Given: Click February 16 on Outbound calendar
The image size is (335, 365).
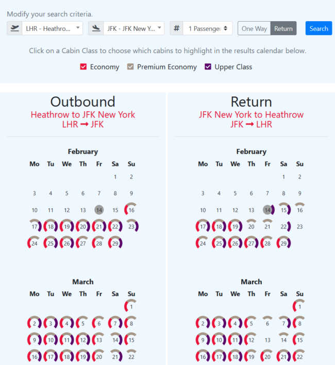Looking at the screenshot, I should pyautogui.click(x=131, y=210).
